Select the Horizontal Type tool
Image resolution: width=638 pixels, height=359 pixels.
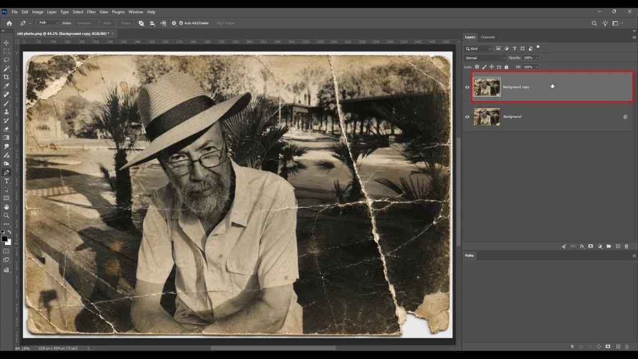pyautogui.click(x=6, y=181)
